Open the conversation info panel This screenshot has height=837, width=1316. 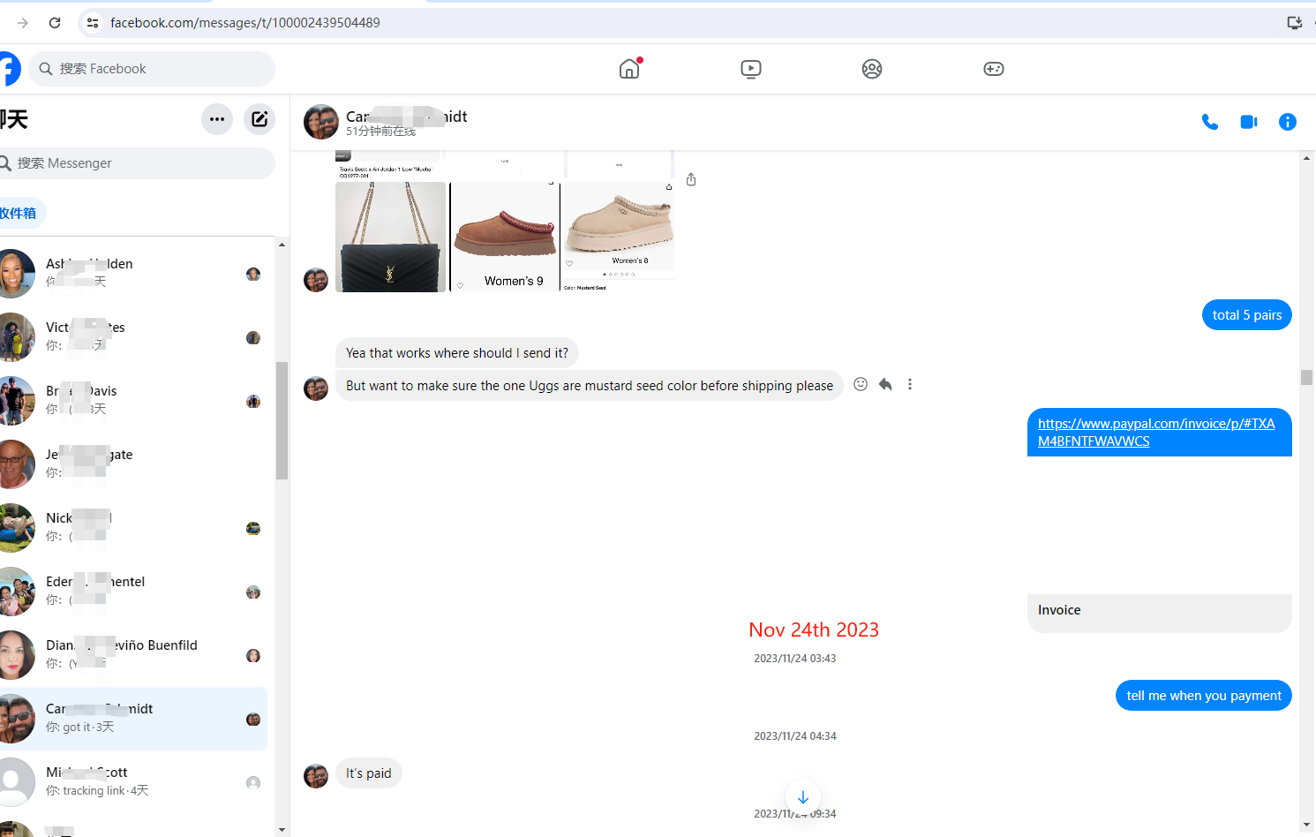(x=1287, y=122)
